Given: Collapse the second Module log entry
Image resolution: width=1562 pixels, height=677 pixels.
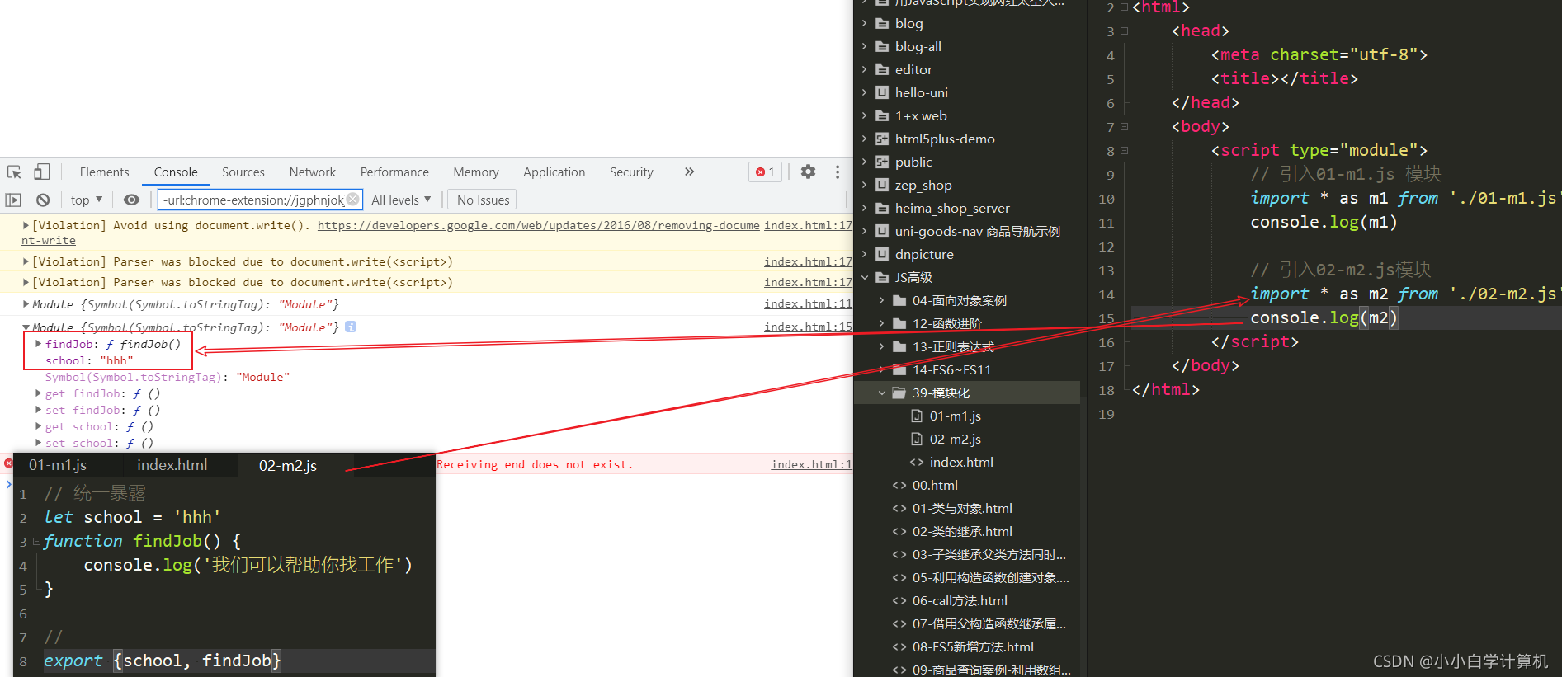Looking at the screenshot, I should coord(26,327).
